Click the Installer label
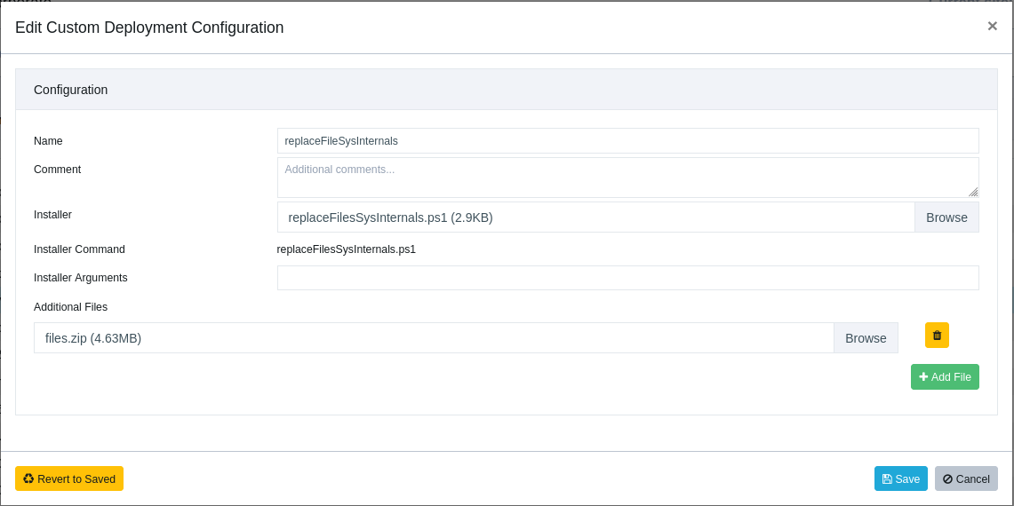 pos(52,215)
